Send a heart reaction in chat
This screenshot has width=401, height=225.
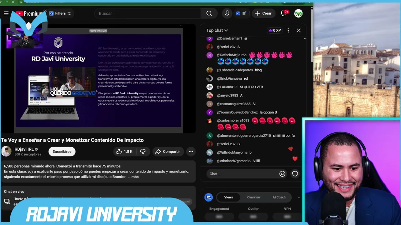(x=295, y=174)
